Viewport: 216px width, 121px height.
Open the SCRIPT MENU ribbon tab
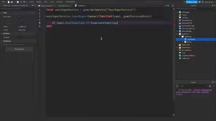click(70, 2)
